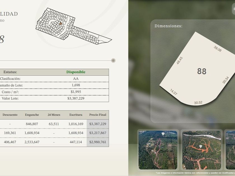The image size is (235, 176).
Task: Click final price $3,387,229 in payment table
Action: [x=98, y=124]
